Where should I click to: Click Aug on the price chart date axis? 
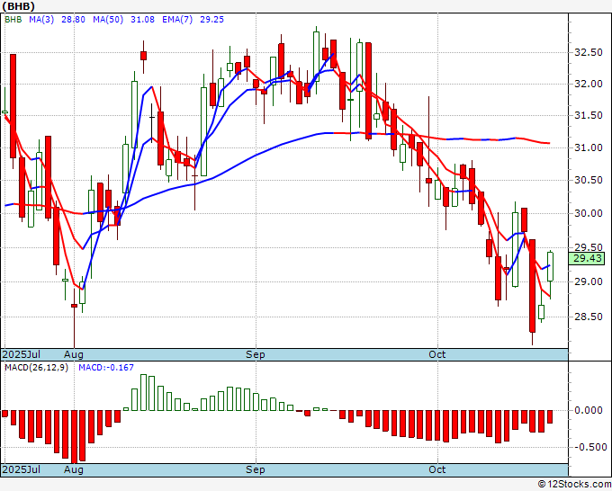click(74, 355)
